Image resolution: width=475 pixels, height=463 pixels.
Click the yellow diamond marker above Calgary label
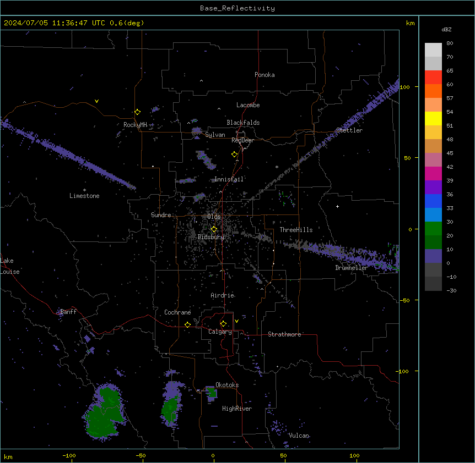tap(223, 324)
